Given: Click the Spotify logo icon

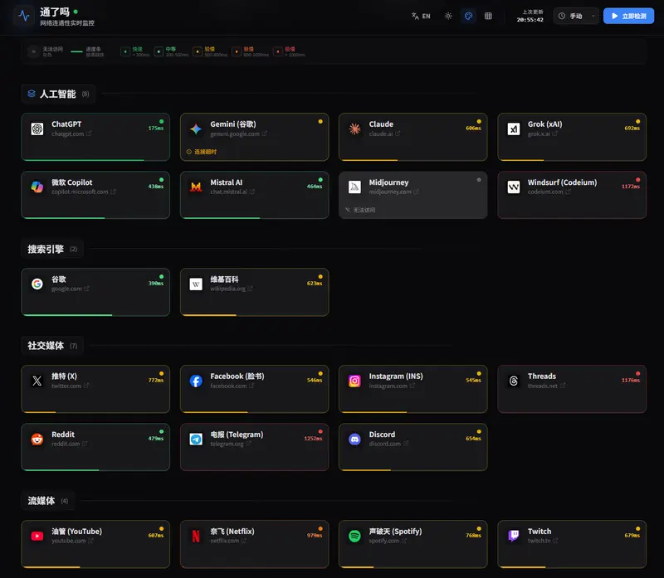Looking at the screenshot, I should coord(354,537).
